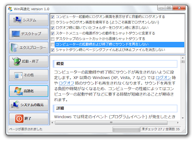Uncheck ページングファイルおよび休止ファイルを消去しない
Viewport: 194px width, 141px height.
[x=53, y=50]
